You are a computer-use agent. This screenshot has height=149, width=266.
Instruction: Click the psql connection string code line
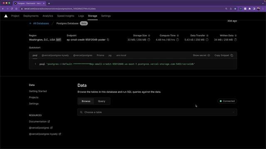[x=117, y=64]
